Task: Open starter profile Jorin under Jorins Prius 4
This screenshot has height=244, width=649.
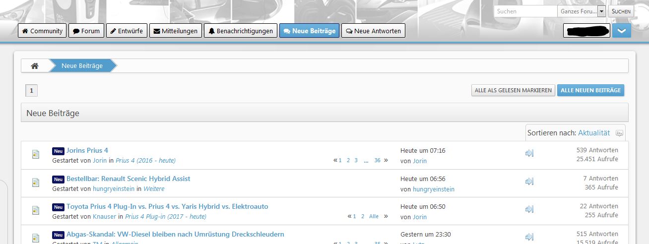Action: tap(100, 161)
